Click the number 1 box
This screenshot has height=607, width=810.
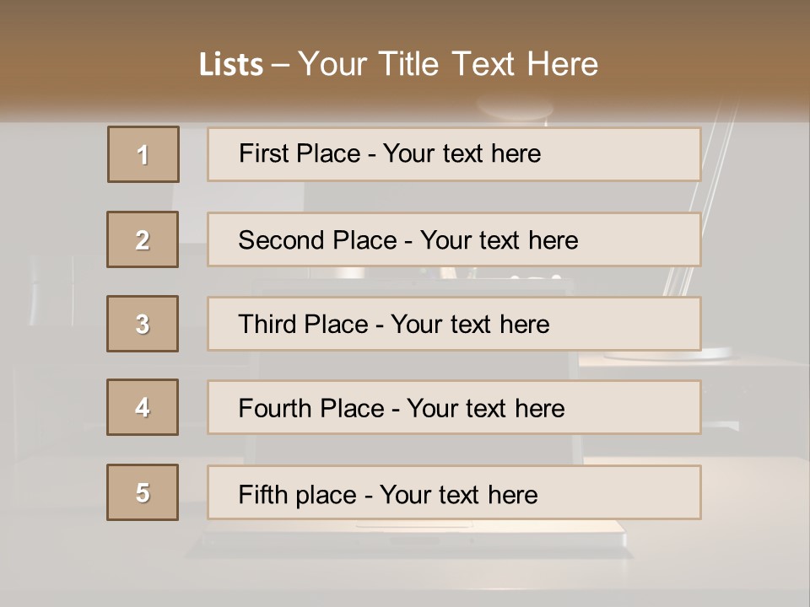coord(143,154)
